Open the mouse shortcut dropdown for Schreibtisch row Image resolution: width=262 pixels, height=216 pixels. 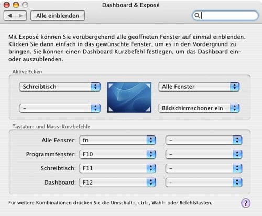point(204,168)
